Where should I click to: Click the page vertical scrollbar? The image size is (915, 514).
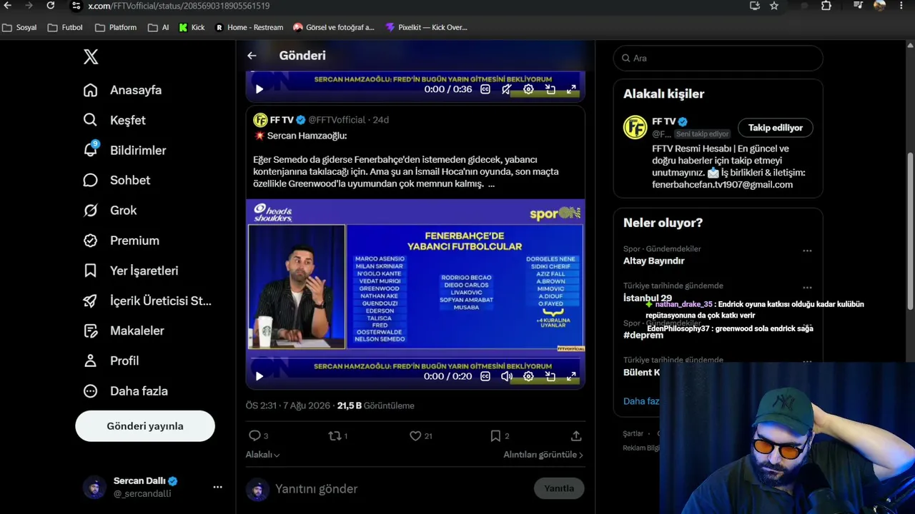pyautogui.click(x=910, y=232)
